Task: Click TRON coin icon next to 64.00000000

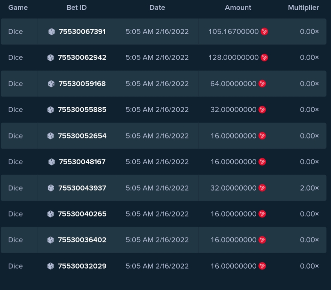Action: pos(262,84)
